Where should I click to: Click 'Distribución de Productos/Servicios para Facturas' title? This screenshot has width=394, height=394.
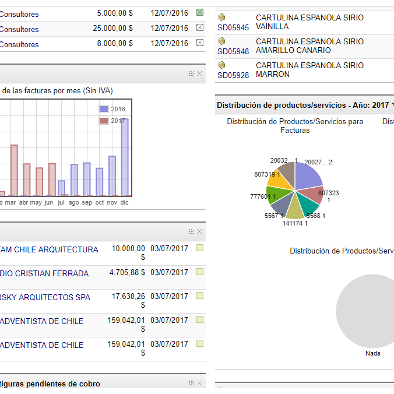point(295,126)
